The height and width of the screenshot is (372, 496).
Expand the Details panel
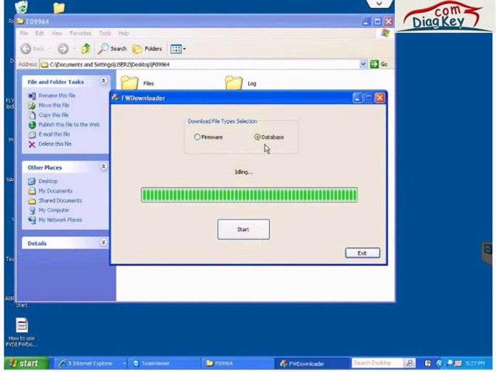point(103,242)
